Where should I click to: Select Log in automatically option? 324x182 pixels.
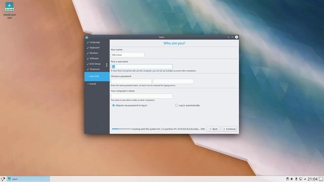tap(187, 106)
